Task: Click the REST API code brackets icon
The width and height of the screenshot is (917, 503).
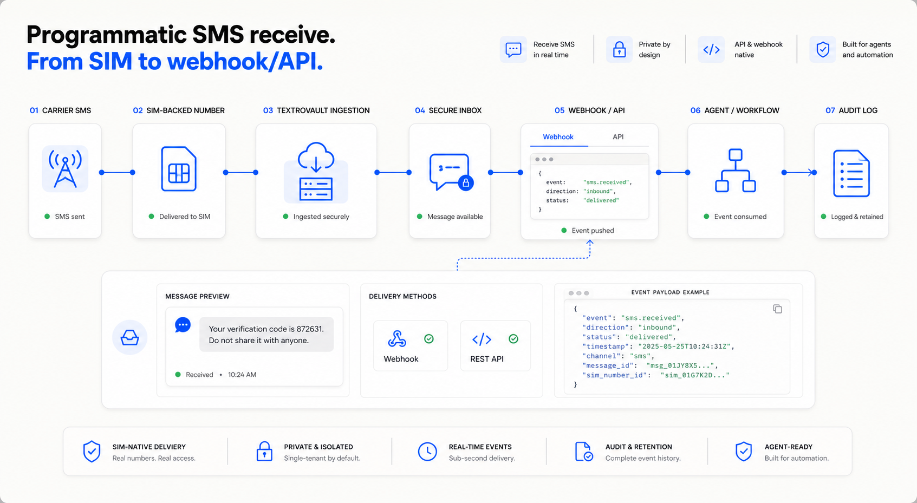Action: point(482,339)
